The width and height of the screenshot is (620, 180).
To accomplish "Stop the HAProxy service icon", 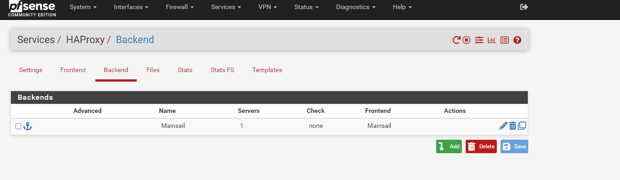I will (466, 40).
